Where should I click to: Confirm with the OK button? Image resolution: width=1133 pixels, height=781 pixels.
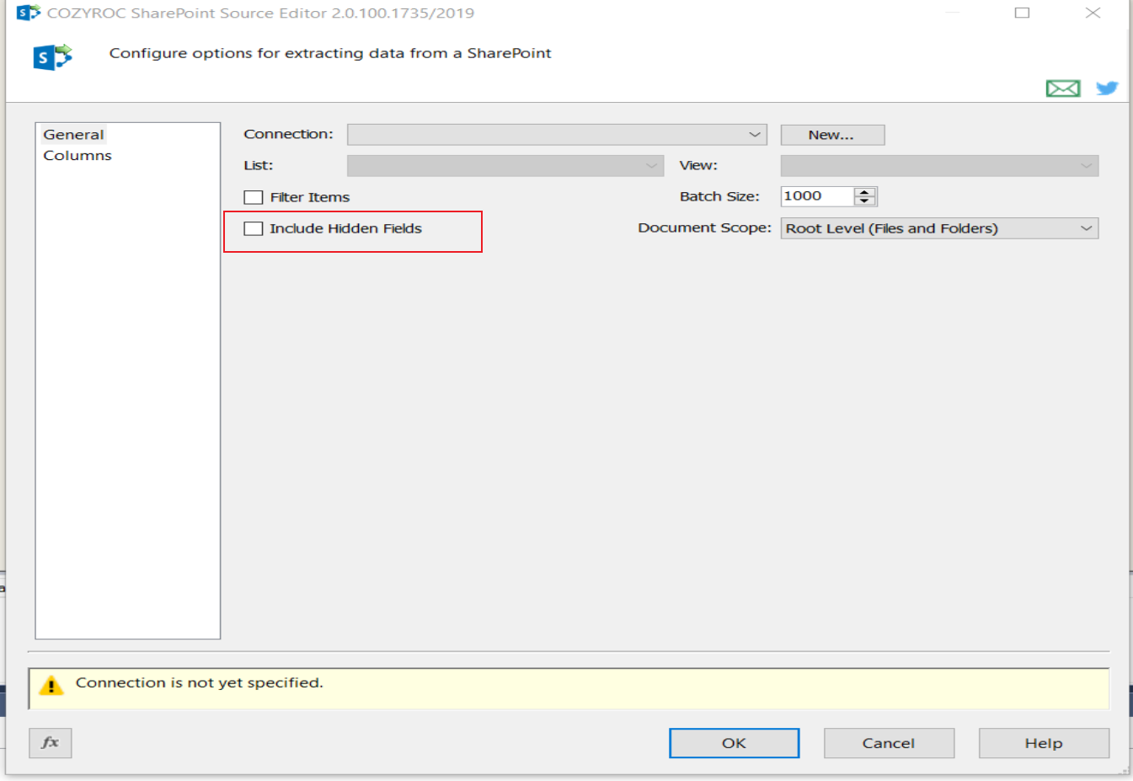(734, 743)
